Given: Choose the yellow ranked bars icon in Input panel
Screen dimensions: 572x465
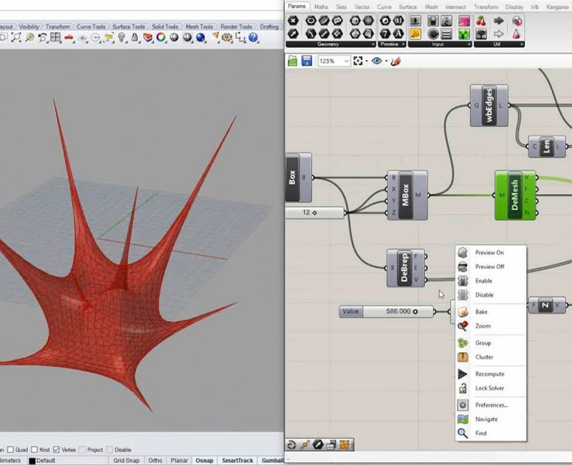Looking at the screenshot, I should coord(415,34).
